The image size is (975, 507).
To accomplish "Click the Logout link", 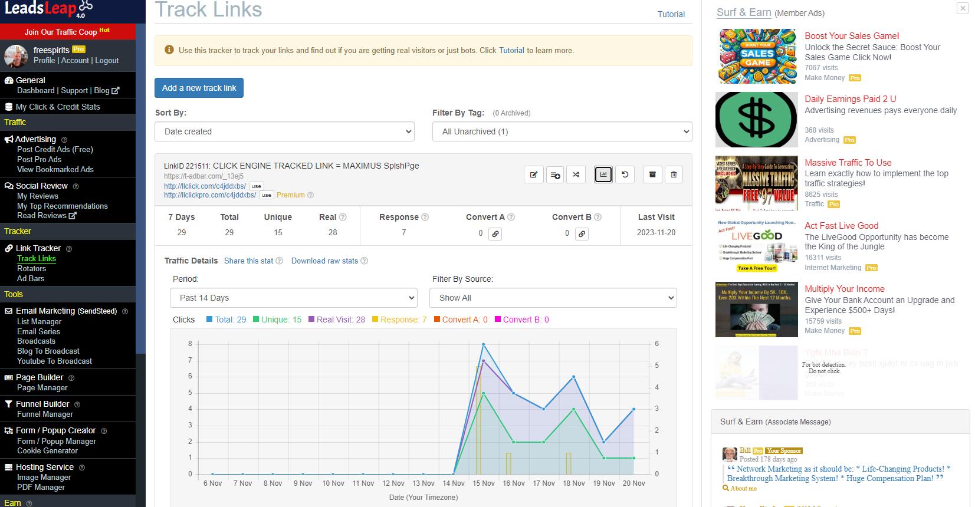I will (x=107, y=61).
